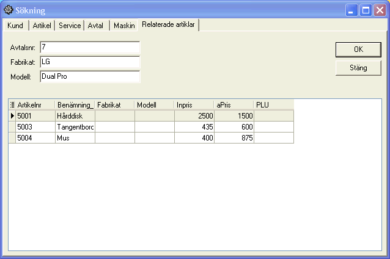Open the Artikel tab
Screen dimensions: 390x259
click(43, 26)
